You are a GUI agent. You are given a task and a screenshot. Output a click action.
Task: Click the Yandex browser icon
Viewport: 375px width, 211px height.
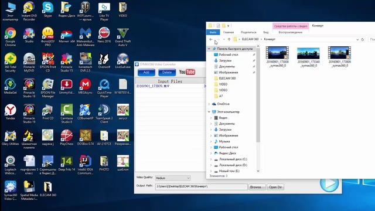[x=11, y=112]
